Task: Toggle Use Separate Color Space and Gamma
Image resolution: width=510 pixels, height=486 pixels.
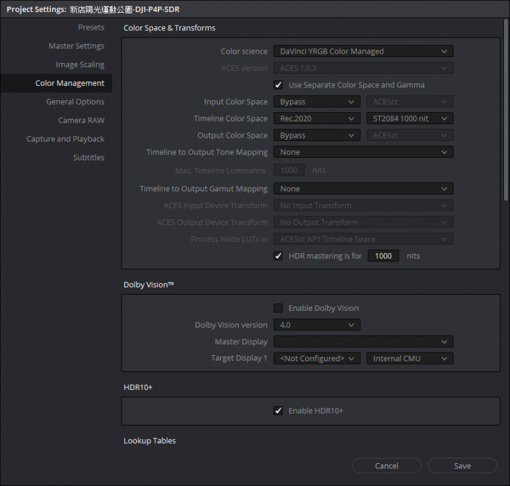Action: 278,85
